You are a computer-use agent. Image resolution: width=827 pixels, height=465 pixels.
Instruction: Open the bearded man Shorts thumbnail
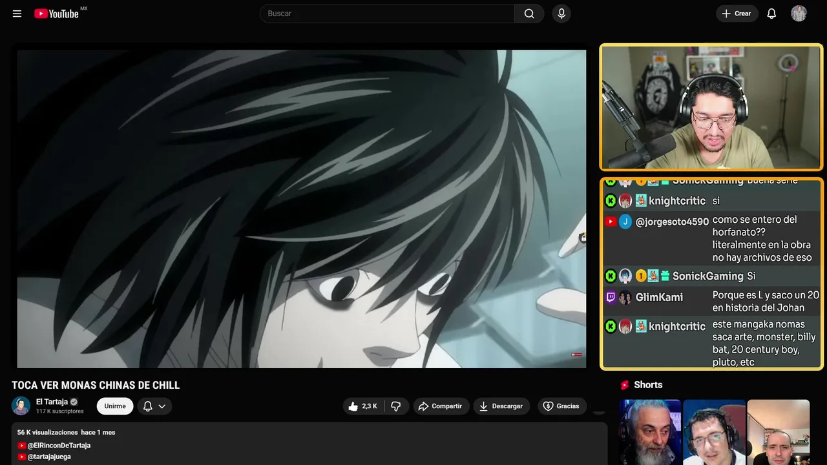[x=650, y=432]
